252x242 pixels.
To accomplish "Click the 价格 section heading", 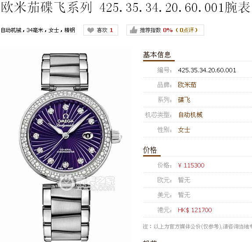I will pos(150,150).
